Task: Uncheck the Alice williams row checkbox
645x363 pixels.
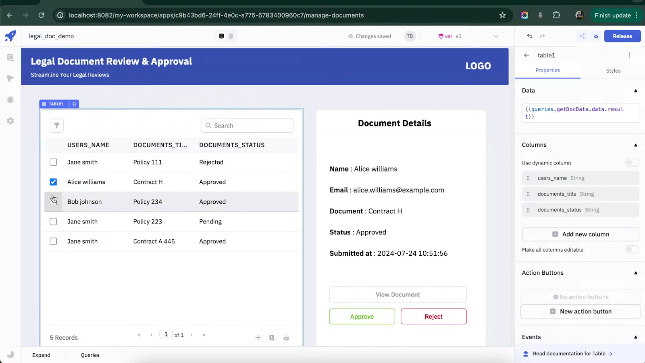Action: [x=53, y=182]
